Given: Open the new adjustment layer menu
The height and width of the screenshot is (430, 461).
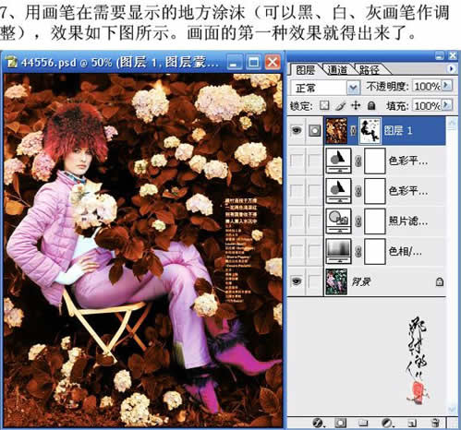Looking at the screenshot, I should point(387,423).
